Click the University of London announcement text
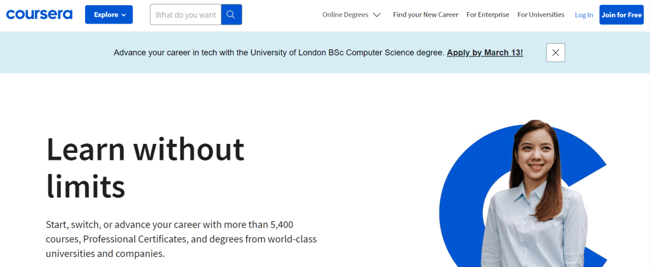 (x=279, y=53)
